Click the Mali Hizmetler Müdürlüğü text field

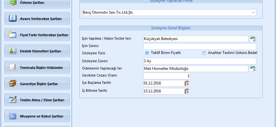tap(195, 69)
